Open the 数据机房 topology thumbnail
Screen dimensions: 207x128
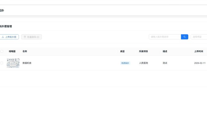coord(13,63)
